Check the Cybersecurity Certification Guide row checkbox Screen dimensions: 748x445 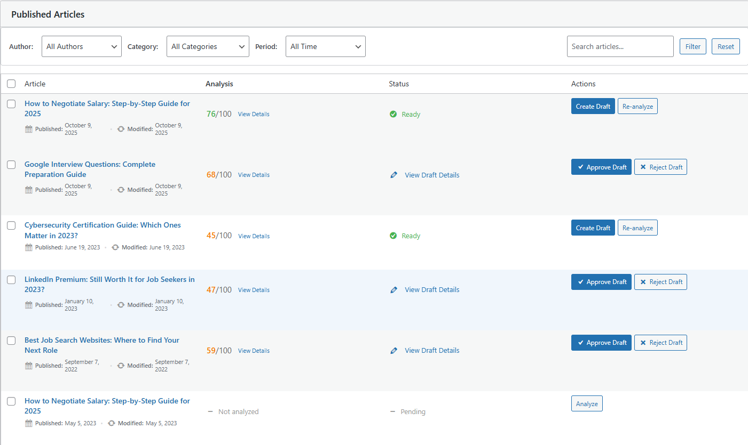(x=11, y=225)
